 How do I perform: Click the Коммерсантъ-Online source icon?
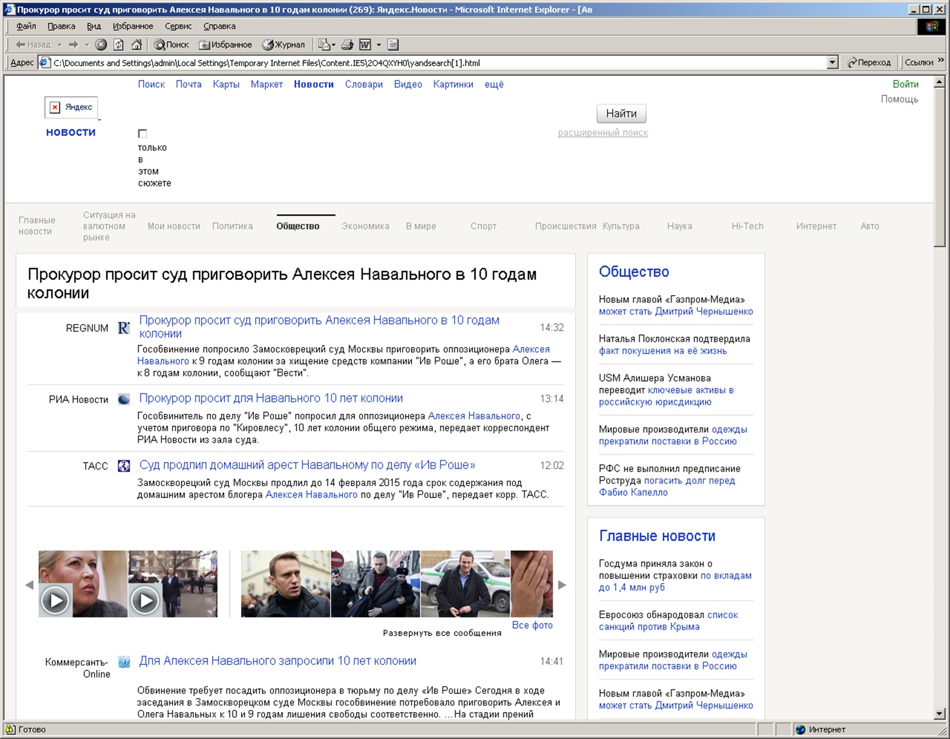[124, 662]
